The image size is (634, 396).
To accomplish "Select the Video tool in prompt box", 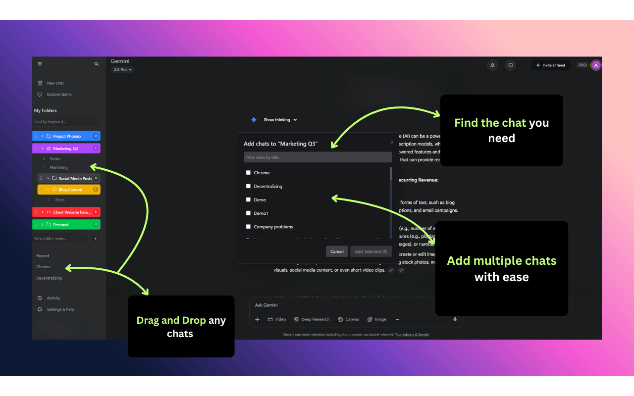I will (277, 319).
